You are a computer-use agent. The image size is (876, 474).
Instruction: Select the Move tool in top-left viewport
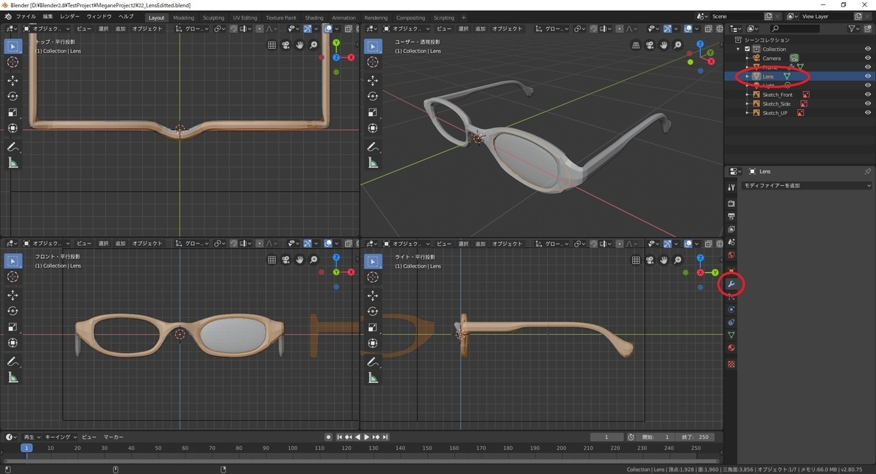point(12,80)
